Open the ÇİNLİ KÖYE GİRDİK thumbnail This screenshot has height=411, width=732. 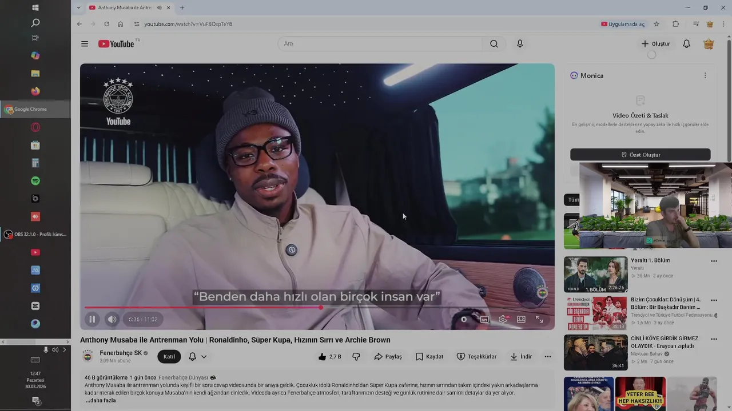pyautogui.click(x=595, y=352)
